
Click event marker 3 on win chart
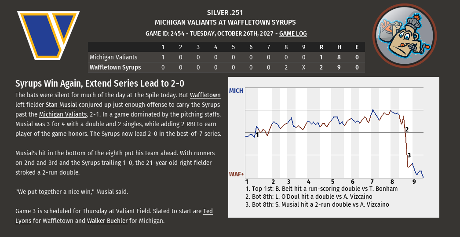coord(409,155)
